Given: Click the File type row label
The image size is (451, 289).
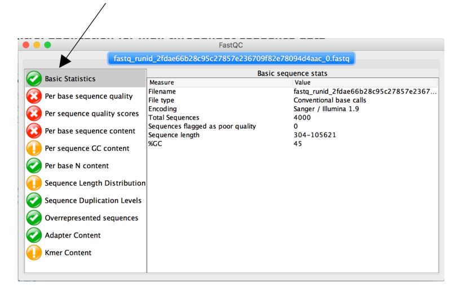Looking at the screenshot, I should (161, 100).
